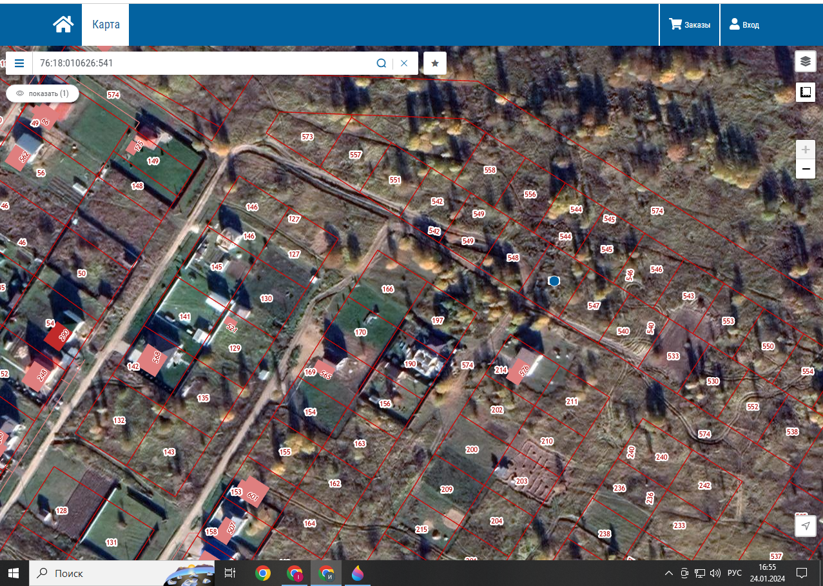Open Windows Start menu
This screenshot has width=823, height=586.
click(14, 572)
